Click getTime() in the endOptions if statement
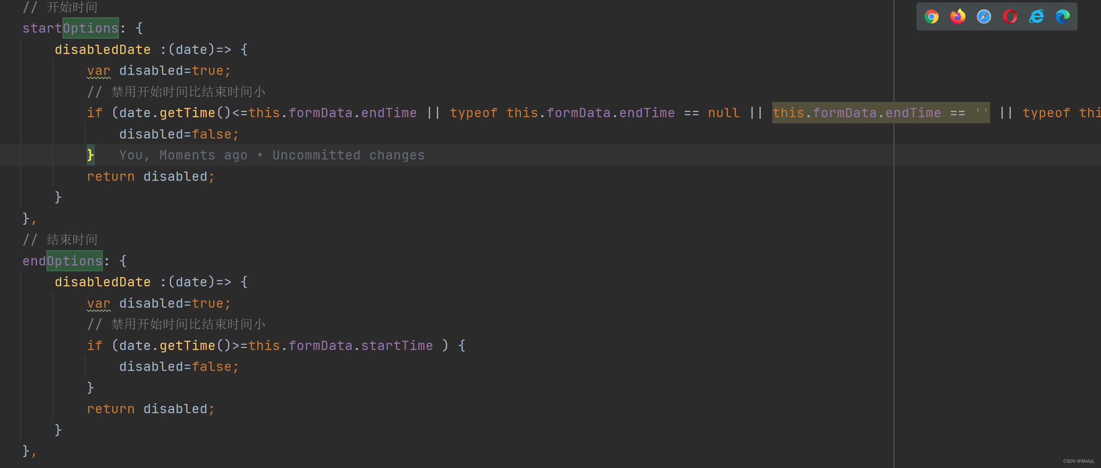1101x468 pixels. coord(195,346)
